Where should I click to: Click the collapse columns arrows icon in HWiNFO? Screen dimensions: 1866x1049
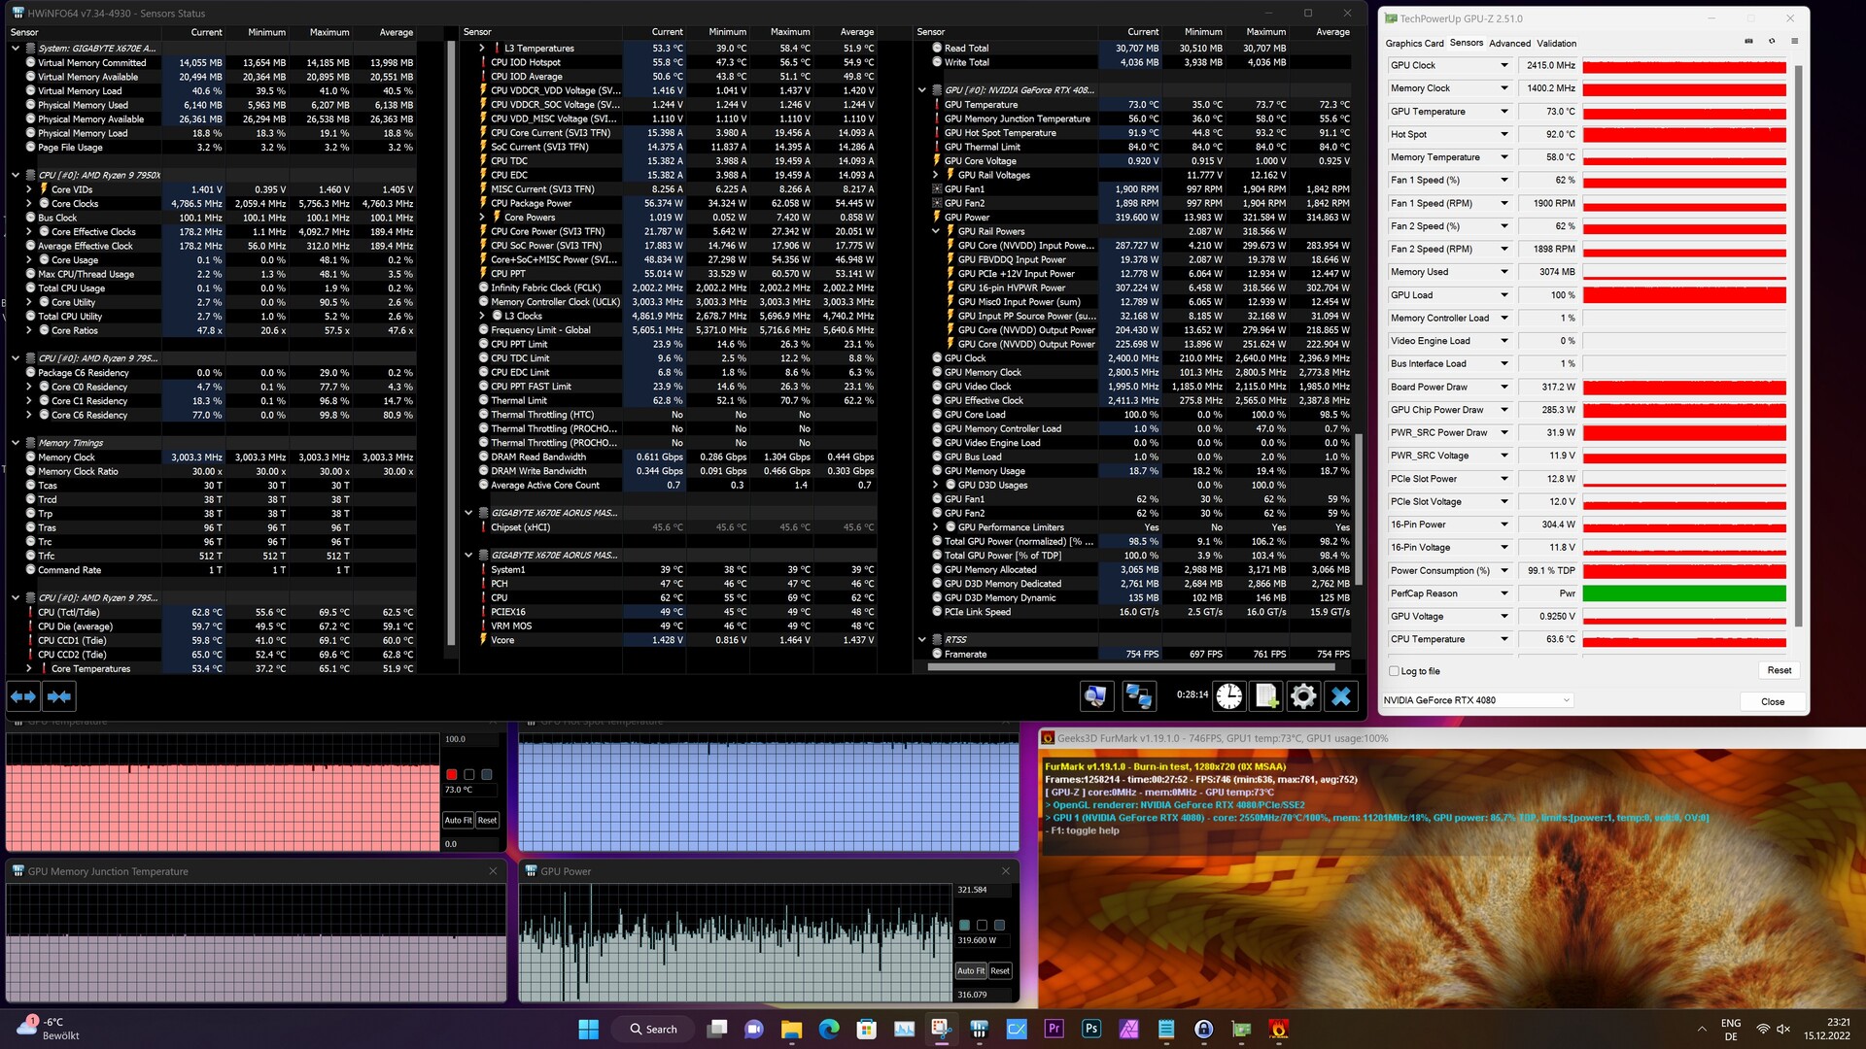59,695
